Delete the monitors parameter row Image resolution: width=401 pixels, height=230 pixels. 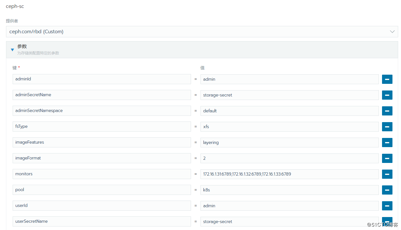(387, 174)
